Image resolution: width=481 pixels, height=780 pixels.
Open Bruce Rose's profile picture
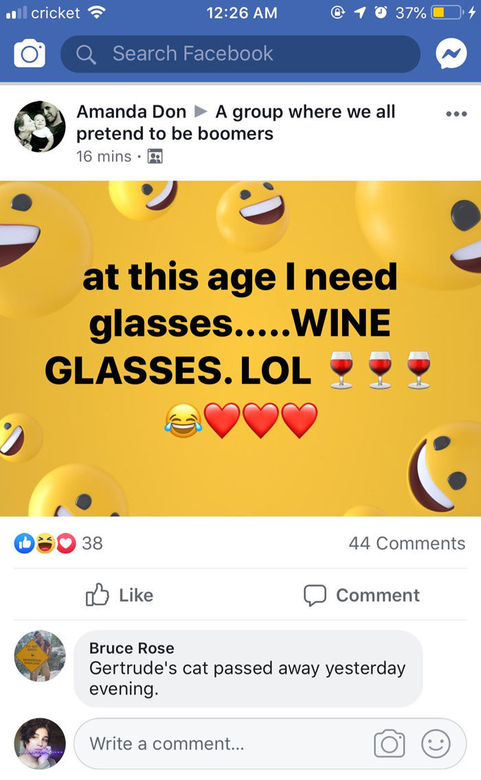[x=40, y=656]
